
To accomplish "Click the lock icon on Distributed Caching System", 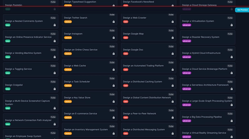I will click(173, 86).
